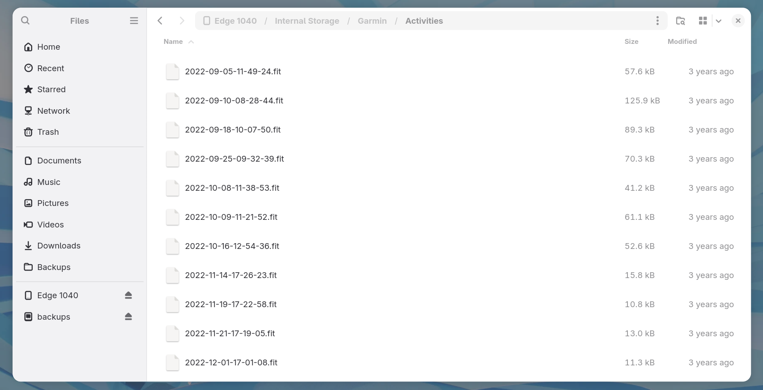Open Backups bookmark folder in sidebar

pyautogui.click(x=80, y=267)
